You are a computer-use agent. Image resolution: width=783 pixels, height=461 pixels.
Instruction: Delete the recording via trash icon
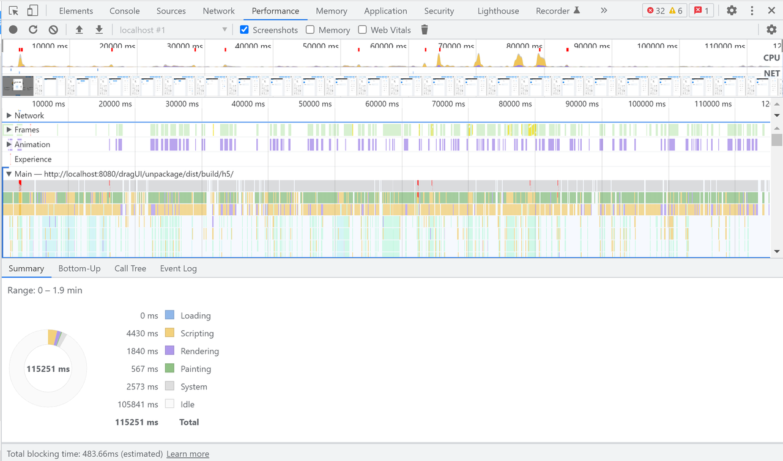point(425,29)
